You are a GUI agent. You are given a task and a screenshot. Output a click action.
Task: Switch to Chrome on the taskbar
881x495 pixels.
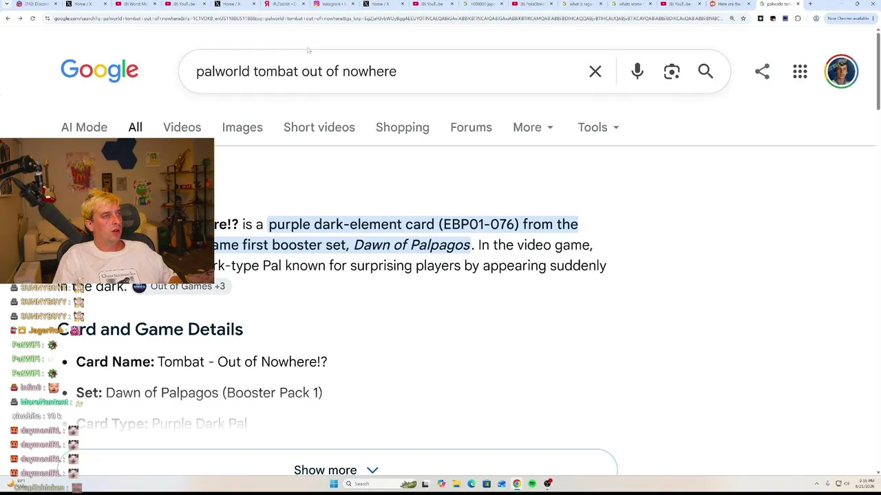(x=517, y=484)
